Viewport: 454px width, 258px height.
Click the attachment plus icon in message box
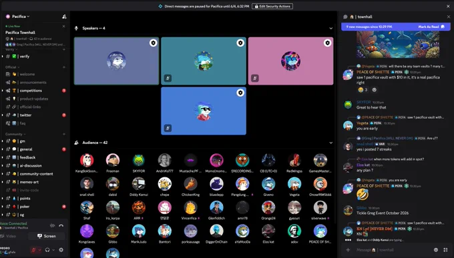(348, 250)
